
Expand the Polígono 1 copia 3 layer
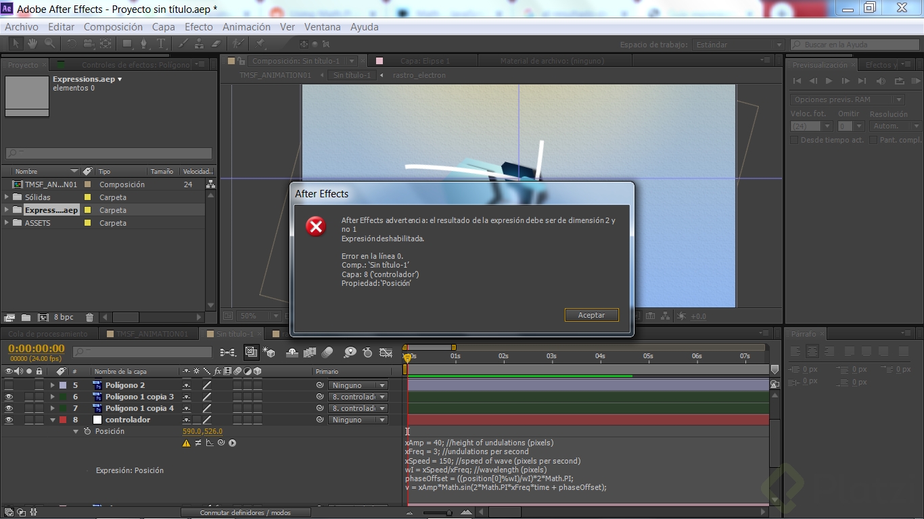tap(53, 397)
